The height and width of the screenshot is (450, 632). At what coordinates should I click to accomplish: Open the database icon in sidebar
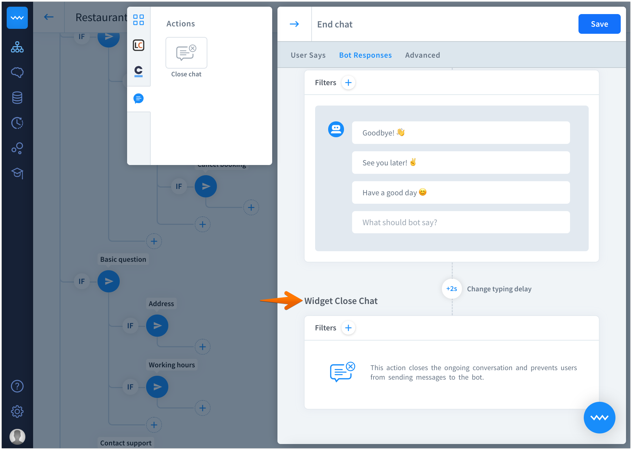[17, 98]
